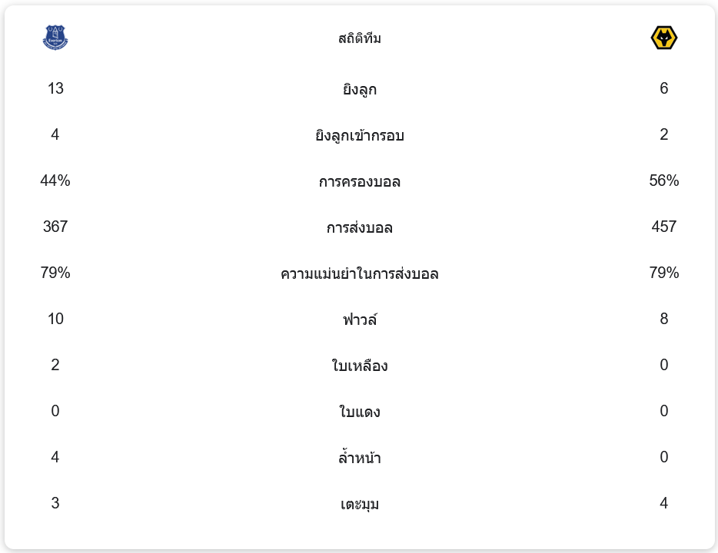Click the Wolves club crest icon

[663, 38]
